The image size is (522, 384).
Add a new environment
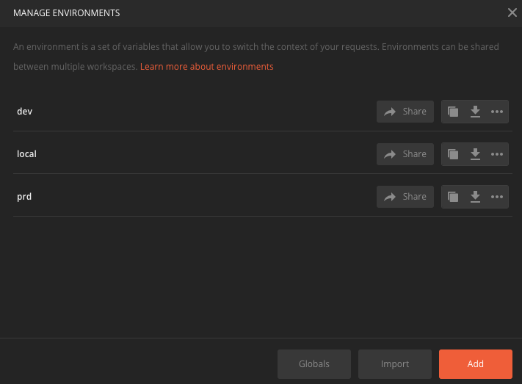point(476,364)
